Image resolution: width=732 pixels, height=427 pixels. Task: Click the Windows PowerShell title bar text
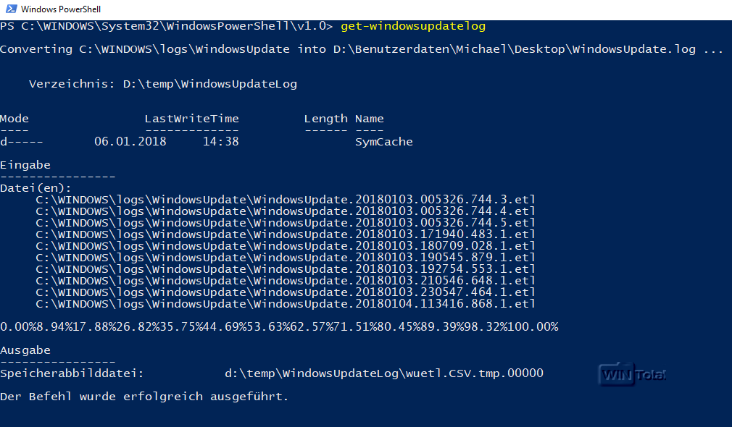click(x=61, y=9)
